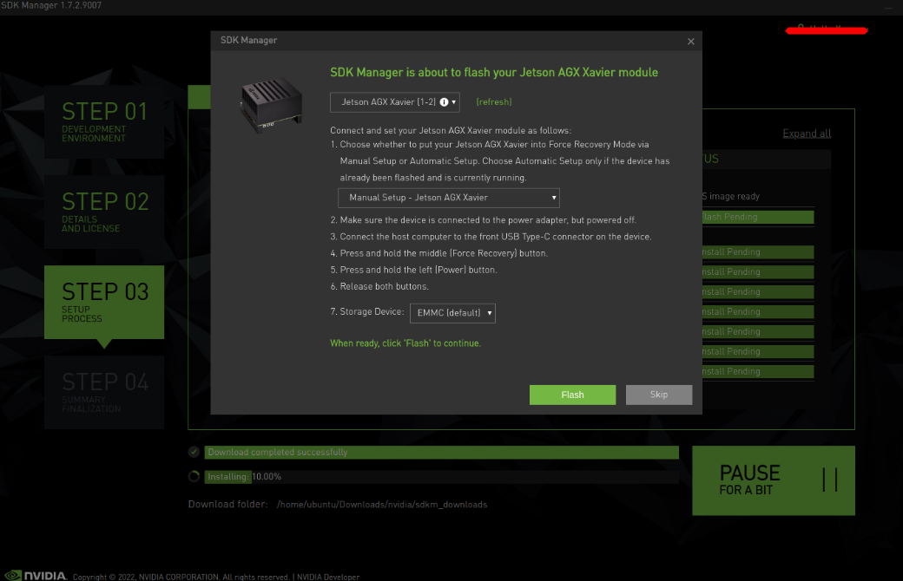Image resolution: width=903 pixels, height=581 pixels.
Task: Click the 'Download folder:' label
Action: tap(228, 505)
